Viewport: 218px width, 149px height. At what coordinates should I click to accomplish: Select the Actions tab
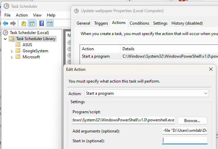(x=119, y=23)
